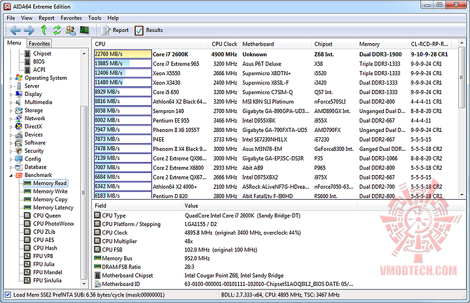Expand the Server node
Image resolution: width=470 pixels, height=303 pixels.
11,86
